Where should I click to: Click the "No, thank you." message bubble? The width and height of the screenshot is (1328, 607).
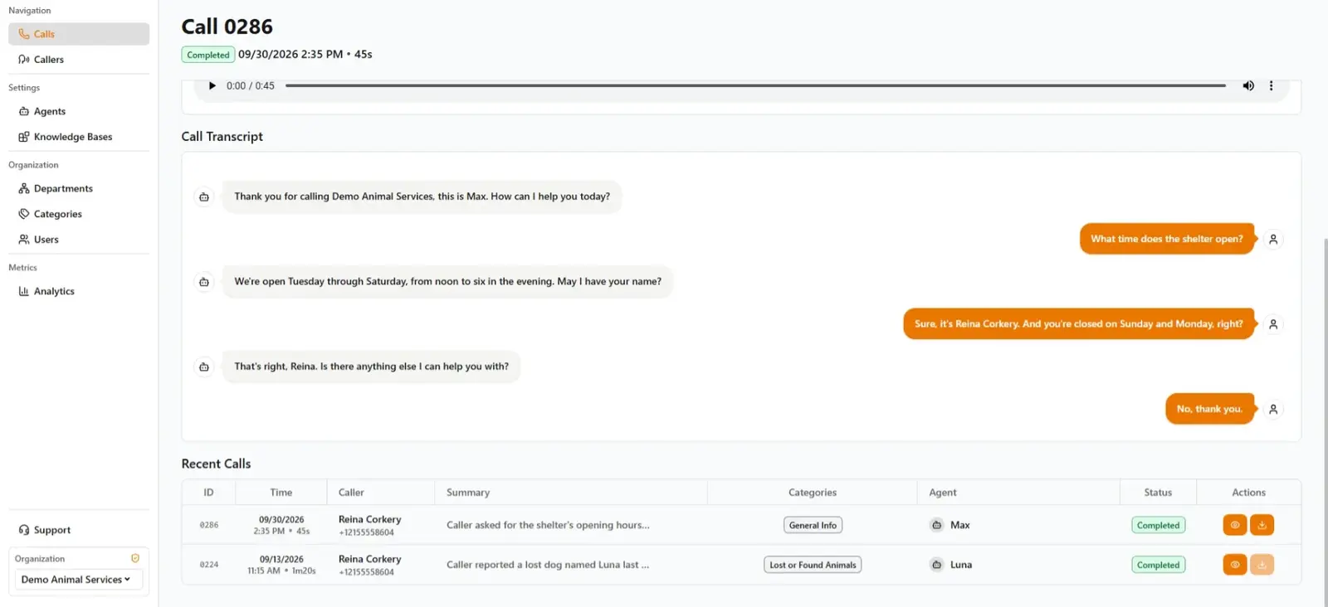click(x=1210, y=409)
